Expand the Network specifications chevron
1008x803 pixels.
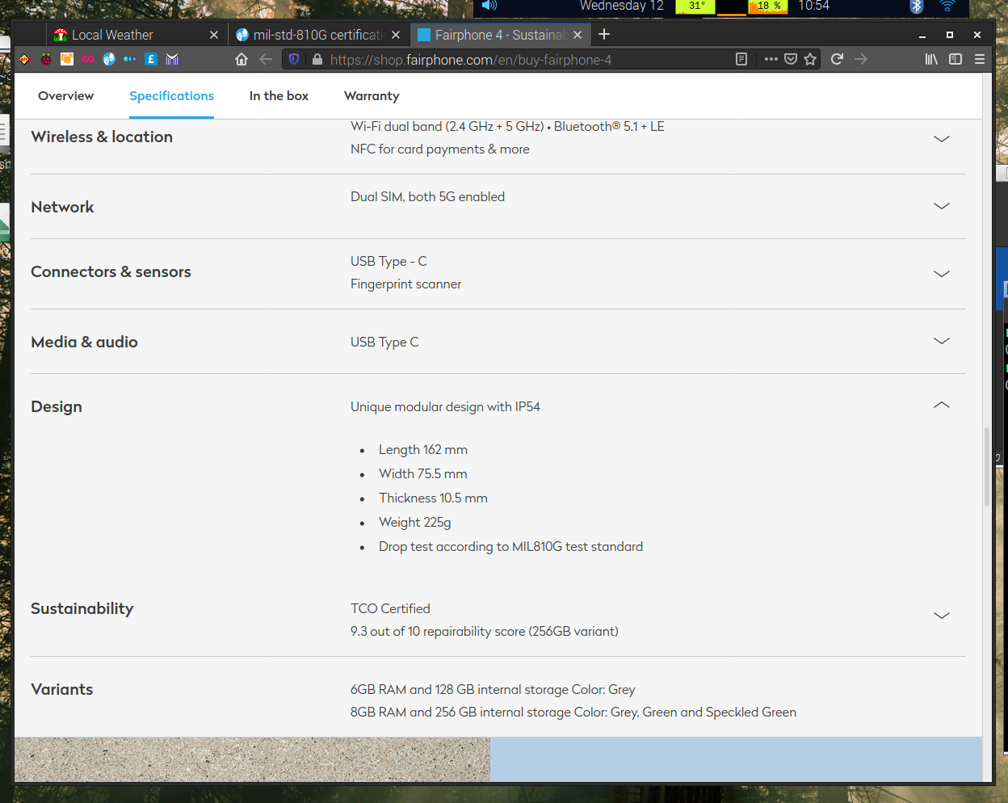click(941, 206)
